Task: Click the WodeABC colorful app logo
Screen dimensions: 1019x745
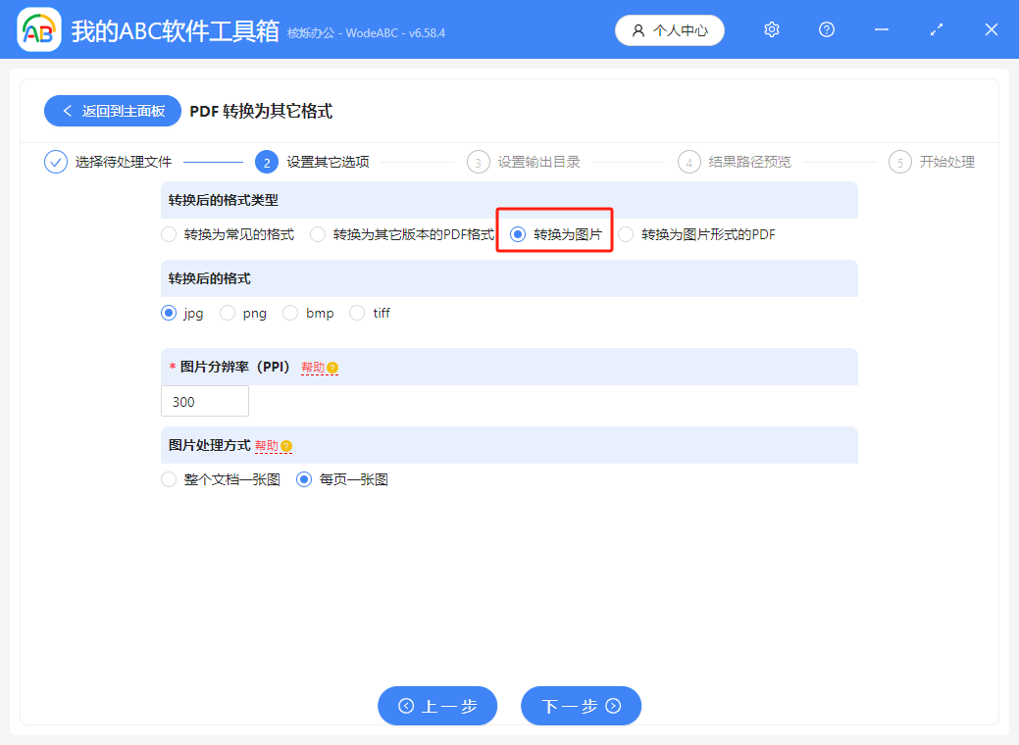Action: coord(39,29)
